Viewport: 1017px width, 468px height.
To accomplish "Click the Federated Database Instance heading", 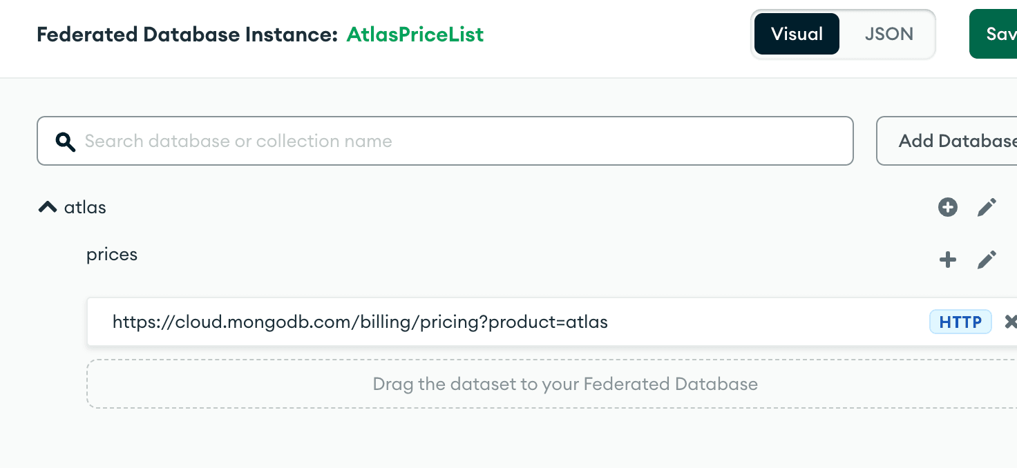I will pyautogui.click(x=187, y=35).
